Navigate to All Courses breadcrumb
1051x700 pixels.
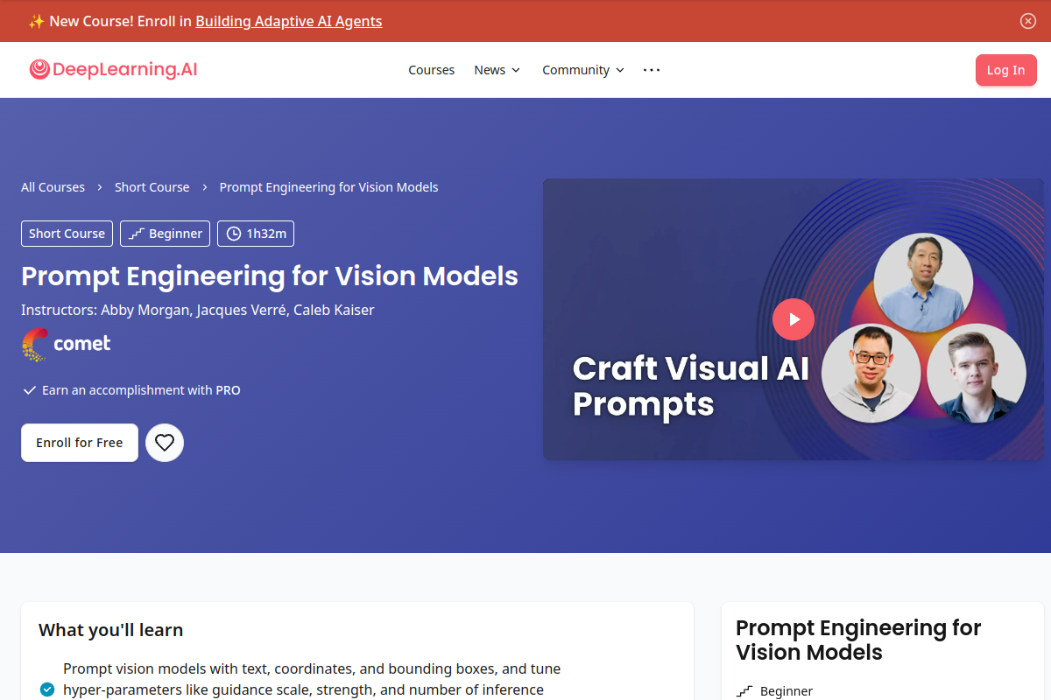pos(53,187)
